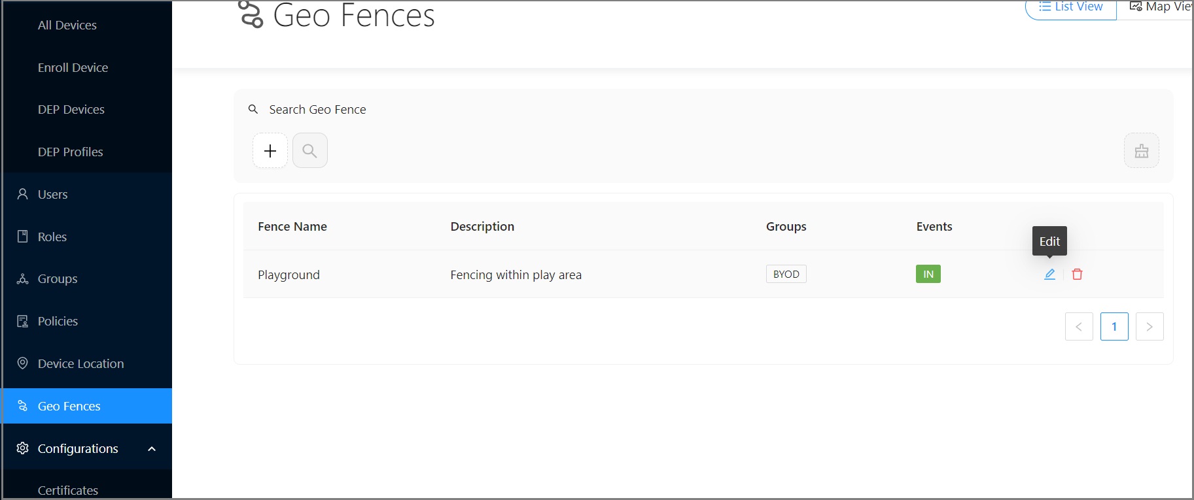Collapse the Configurations section chevron
The height and width of the screenshot is (500, 1194).
click(x=152, y=448)
